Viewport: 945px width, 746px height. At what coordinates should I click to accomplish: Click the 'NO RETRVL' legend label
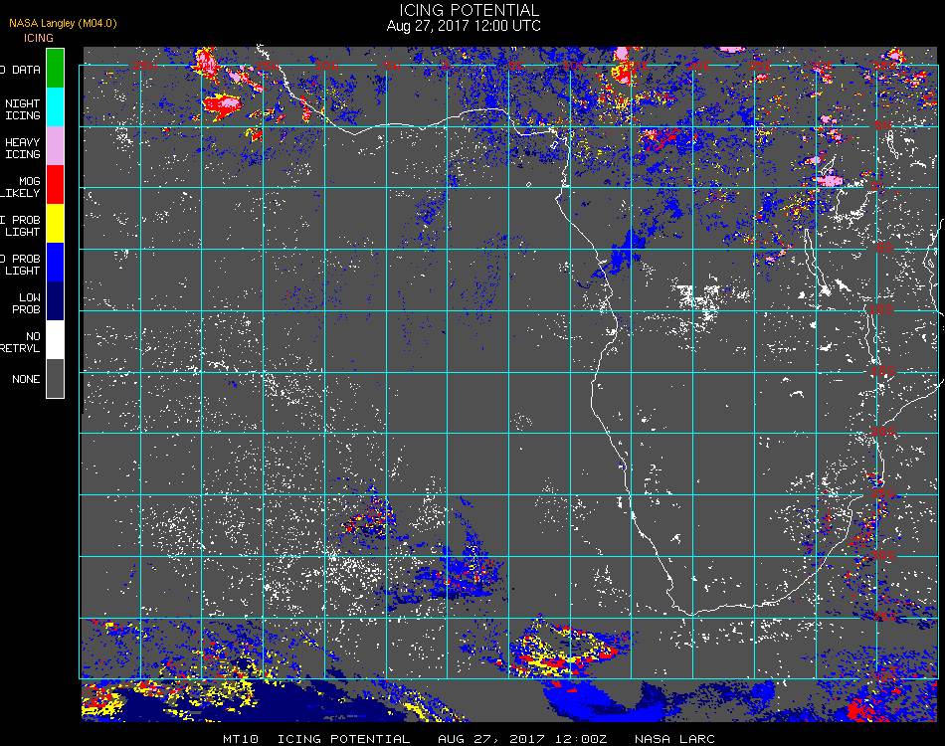[x=21, y=342]
